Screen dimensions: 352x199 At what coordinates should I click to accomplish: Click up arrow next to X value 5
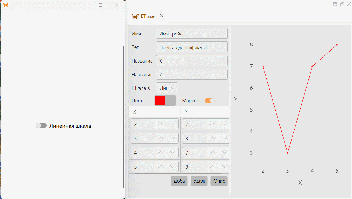161,167
